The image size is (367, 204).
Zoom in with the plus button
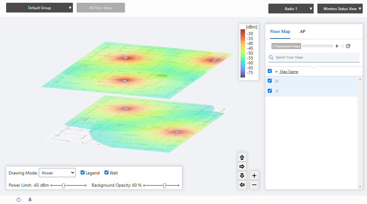254,176
